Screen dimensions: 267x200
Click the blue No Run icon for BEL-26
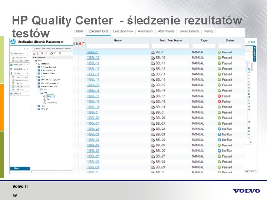219,151
